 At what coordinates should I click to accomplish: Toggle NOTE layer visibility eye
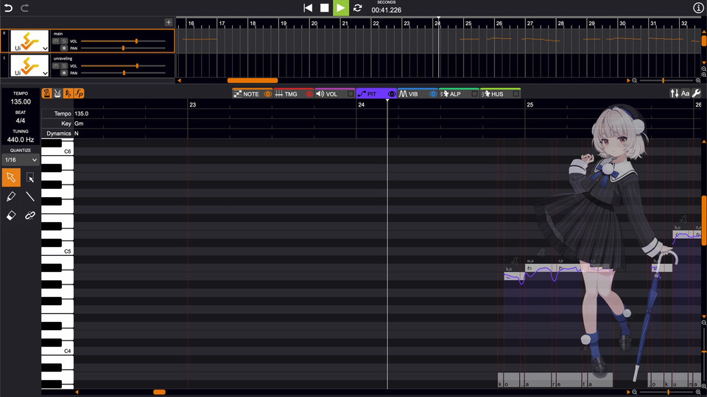(x=268, y=93)
